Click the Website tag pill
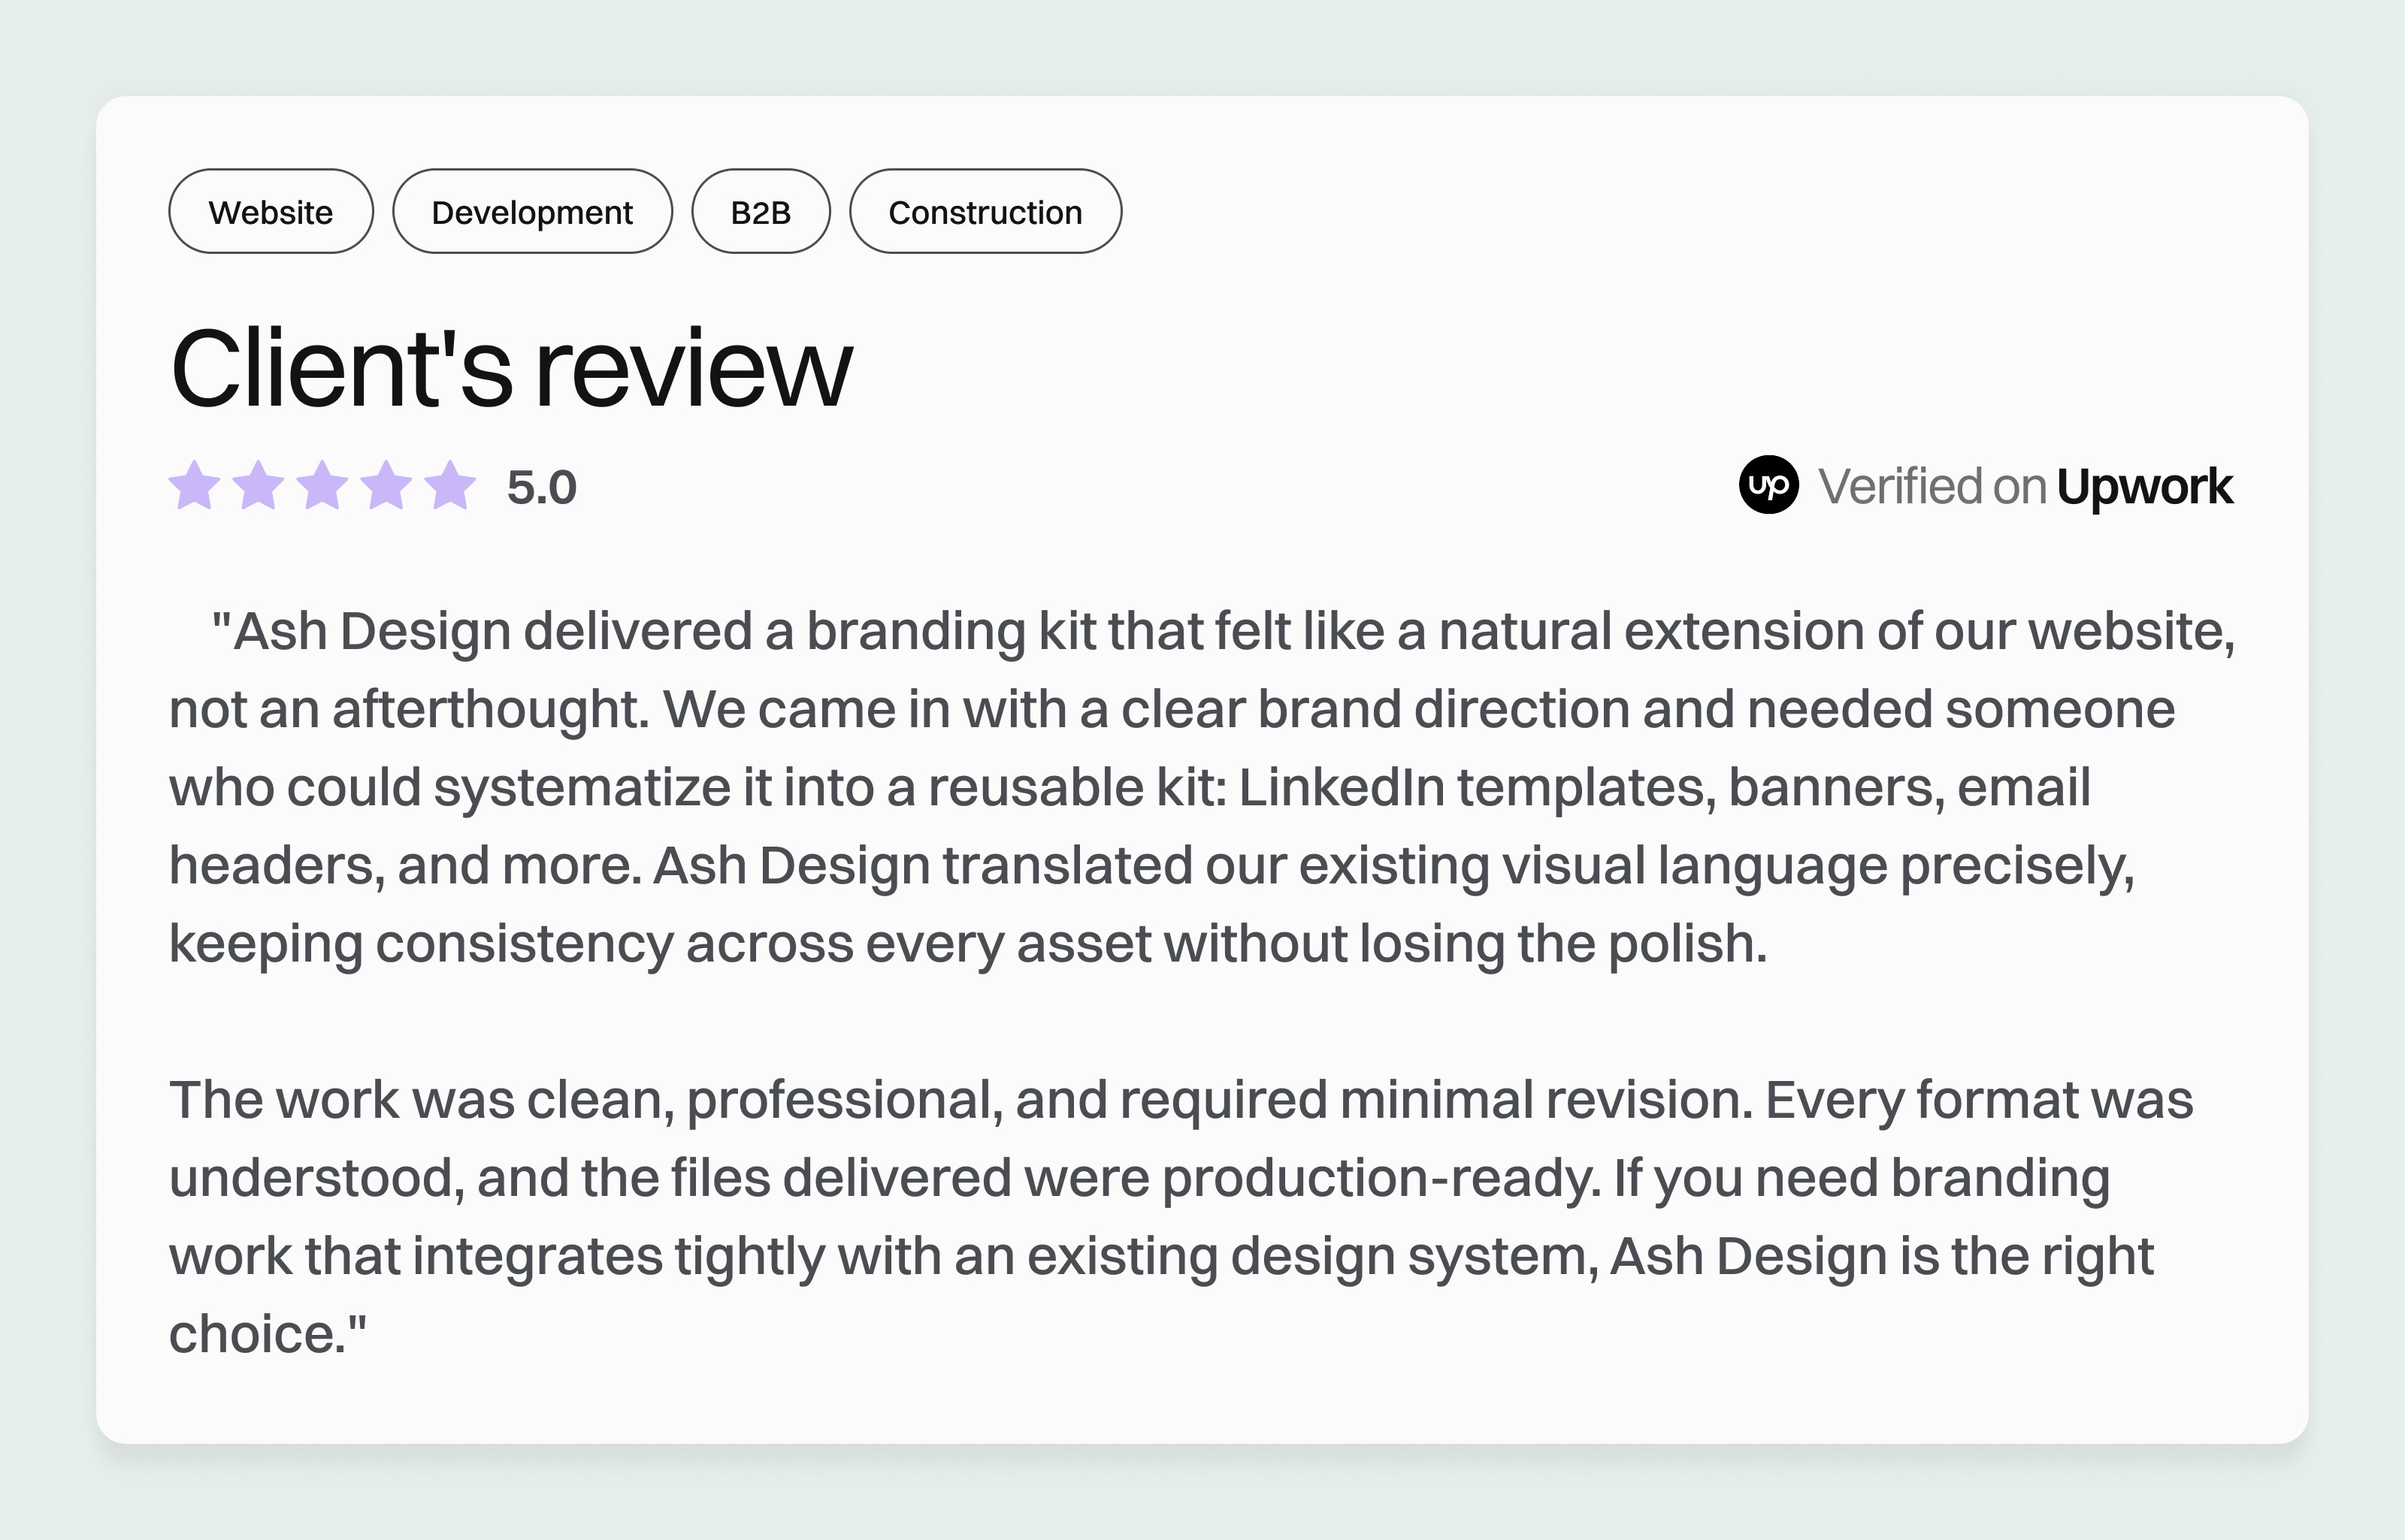This screenshot has height=1540, width=2405. (x=271, y=211)
